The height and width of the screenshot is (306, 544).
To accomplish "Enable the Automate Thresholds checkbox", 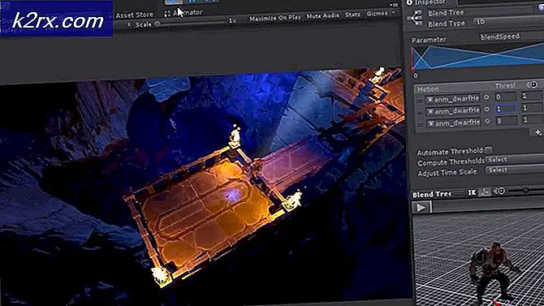I will point(489,150).
